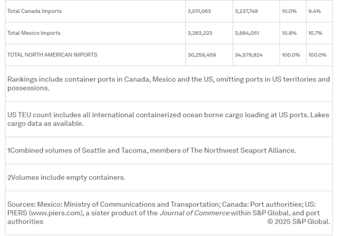Click the Seattle and Tacoma footnote
Screen dimensions: 337x236
pos(152,151)
